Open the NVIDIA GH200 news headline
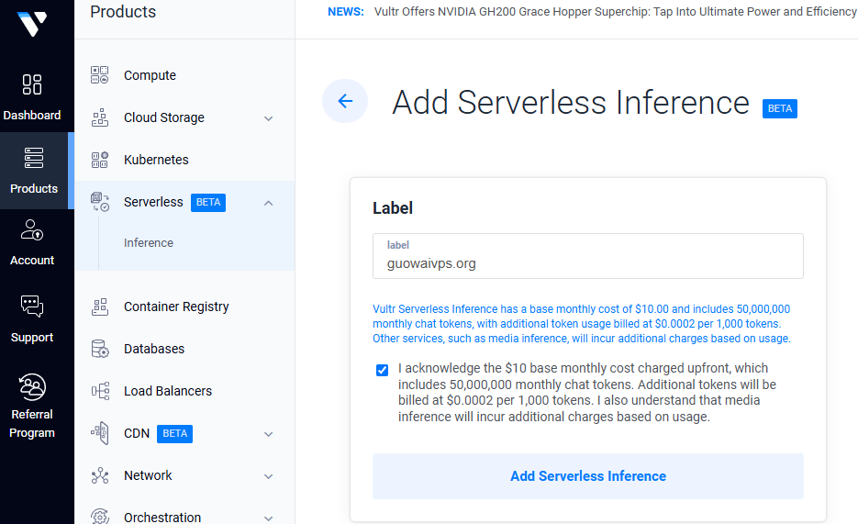Image resolution: width=858 pixels, height=524 pixels. (616, 12)
